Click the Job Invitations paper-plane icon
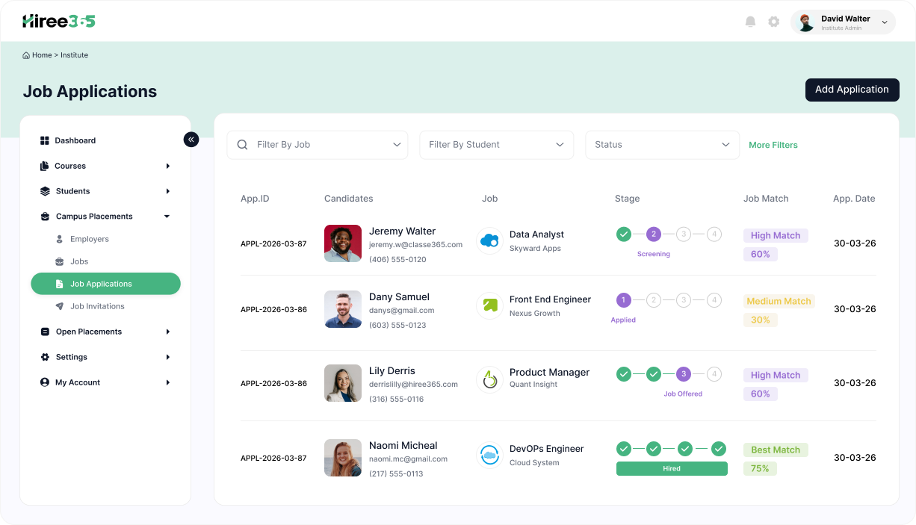The height and width of the screenshot is (525, 916). 60,306
